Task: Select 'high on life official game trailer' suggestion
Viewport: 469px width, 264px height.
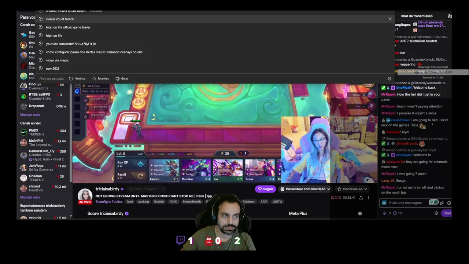Action: pyautogui.click(x=214, y=27)
